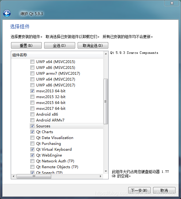Check the UWP x64 (MSVC2015) checkbox

[33, 62]
